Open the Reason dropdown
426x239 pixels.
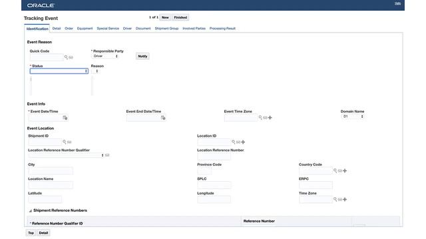[x=95, y=71]
